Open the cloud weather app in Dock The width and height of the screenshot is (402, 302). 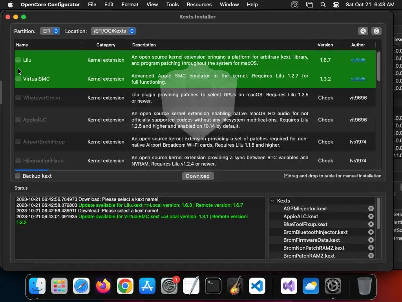pyautogui.click(x=311, y=286)
